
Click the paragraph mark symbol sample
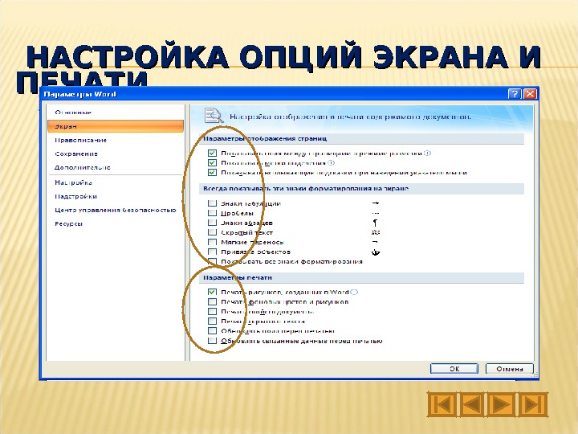[375, 223]
